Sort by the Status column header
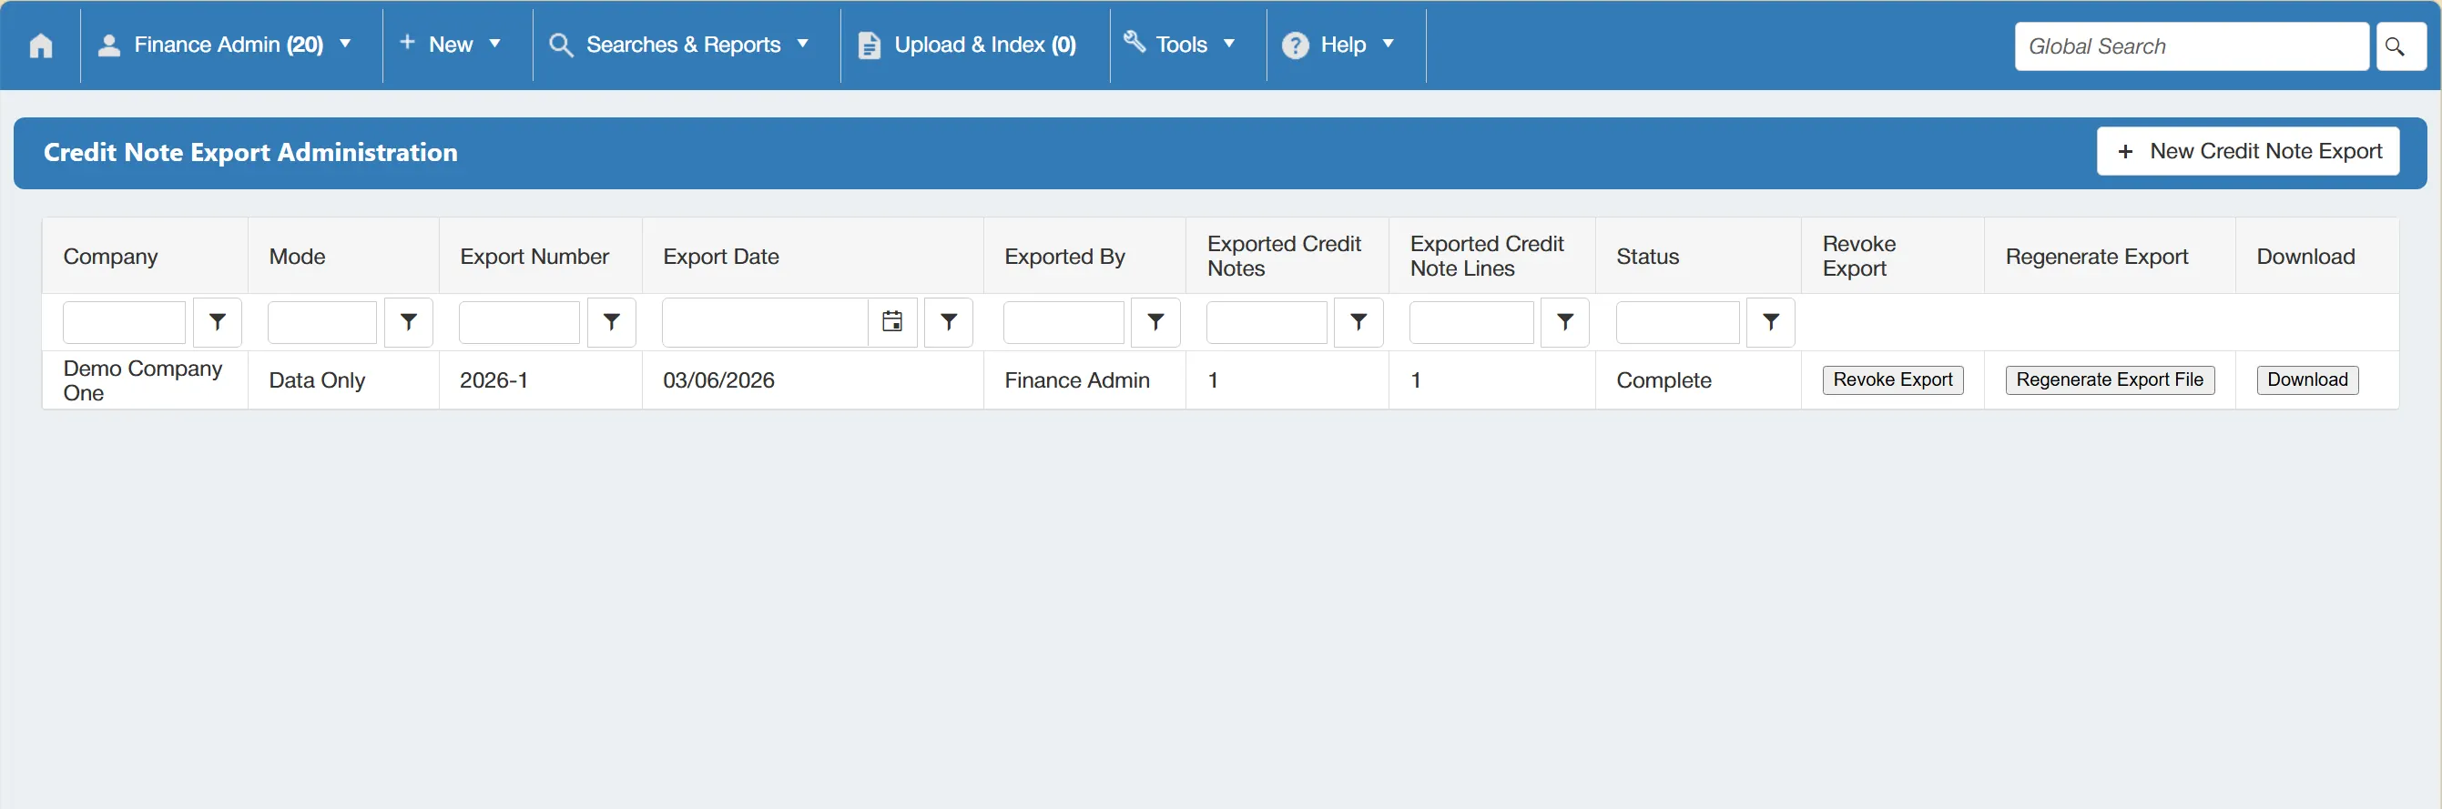The width and height of the screenshot is (2442, 809). click(x=1648, y=257)
